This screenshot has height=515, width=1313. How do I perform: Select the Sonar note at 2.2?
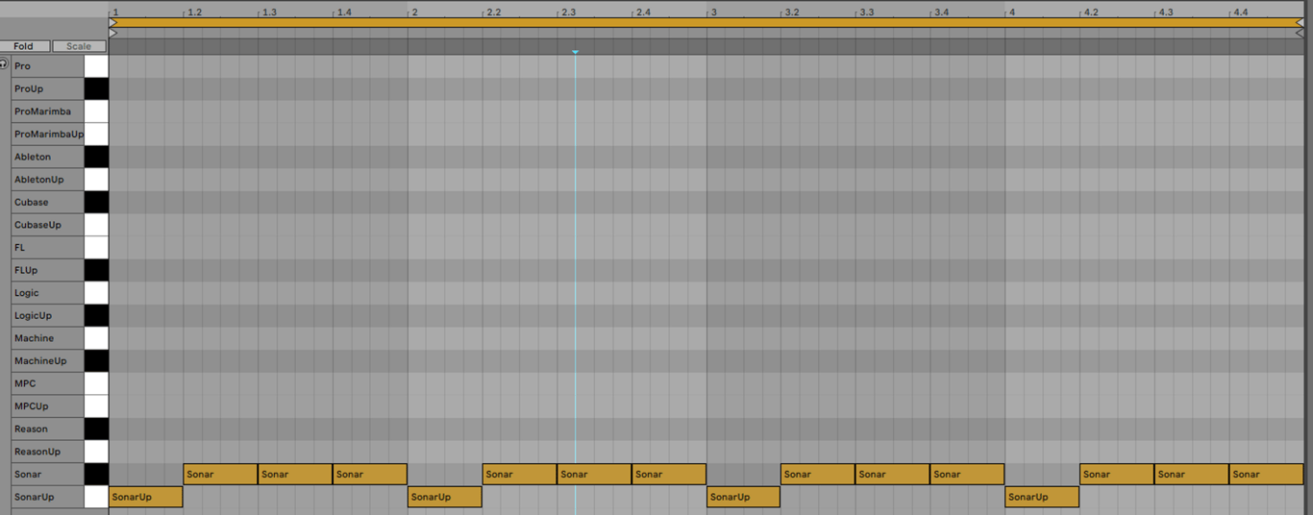(x=520, y=474)
